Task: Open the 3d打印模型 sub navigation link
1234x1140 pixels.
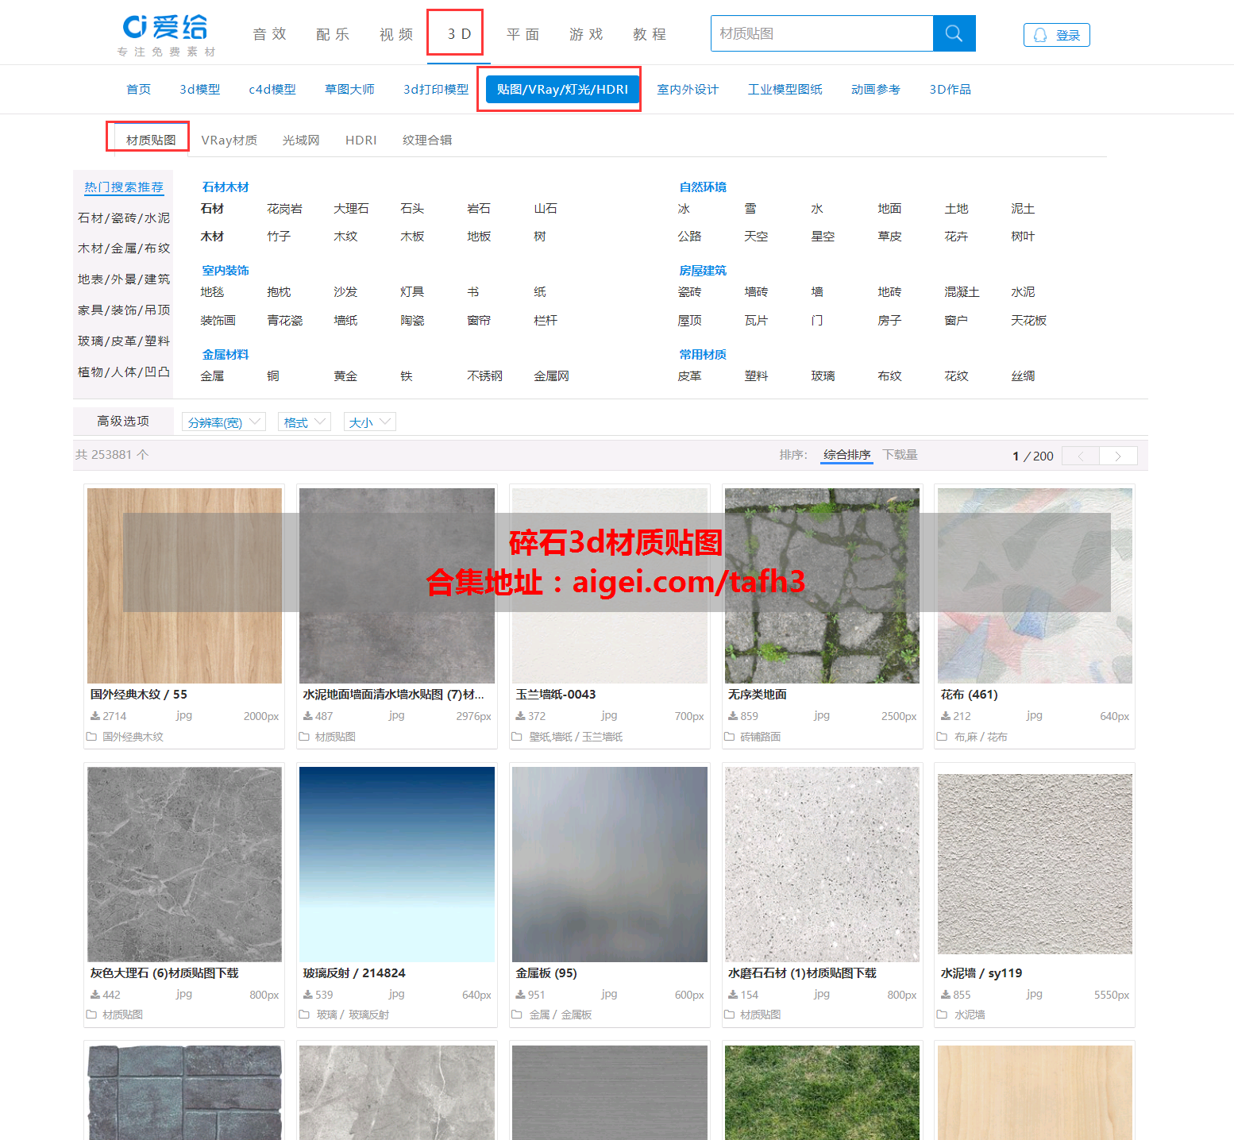Action: pos(436,90)
